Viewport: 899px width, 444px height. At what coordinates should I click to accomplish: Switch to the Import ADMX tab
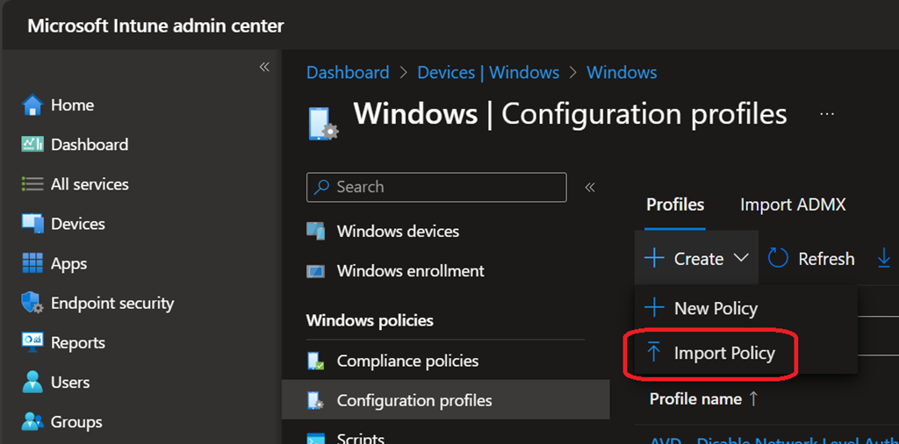793,204
